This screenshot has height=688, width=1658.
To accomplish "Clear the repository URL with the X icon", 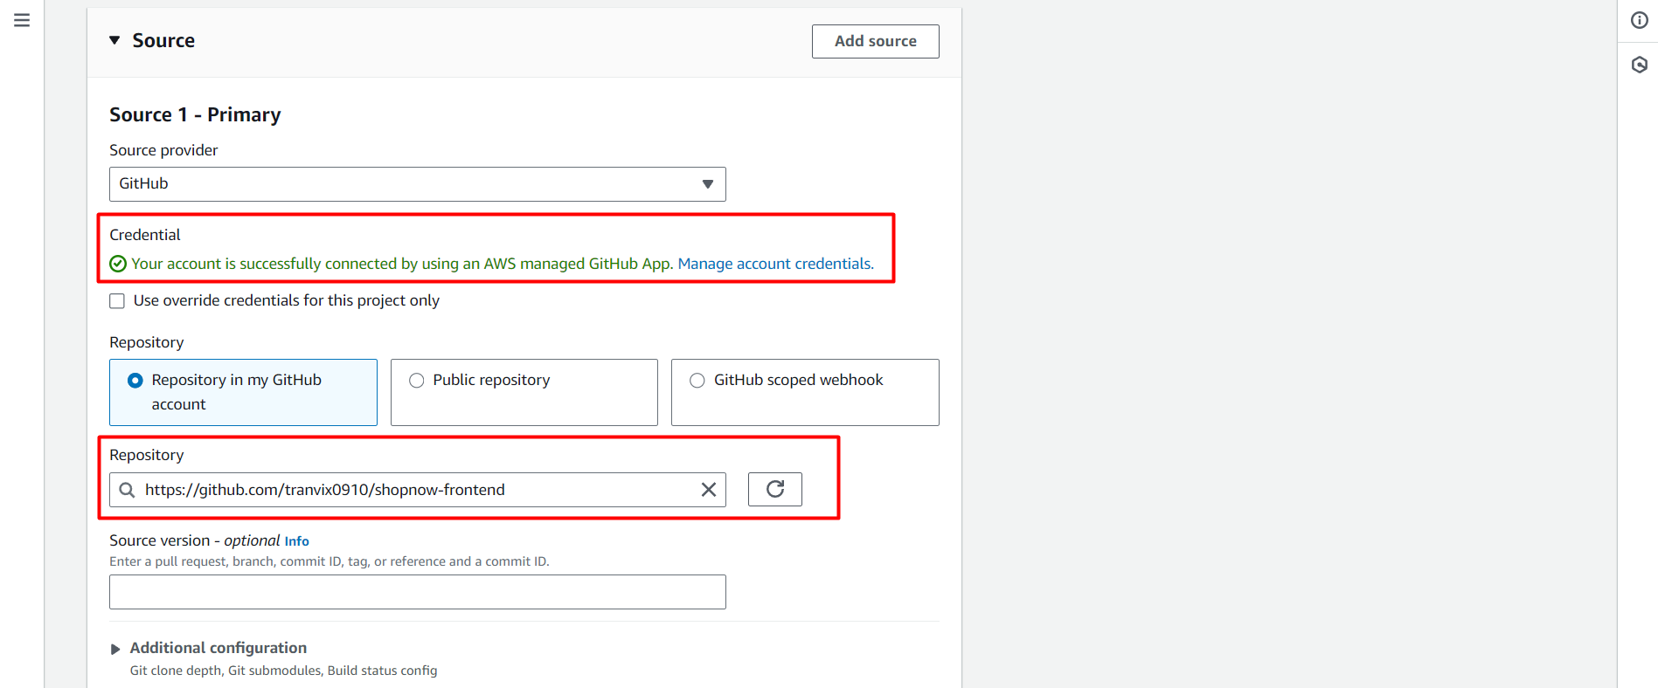I will coord(708,490).
